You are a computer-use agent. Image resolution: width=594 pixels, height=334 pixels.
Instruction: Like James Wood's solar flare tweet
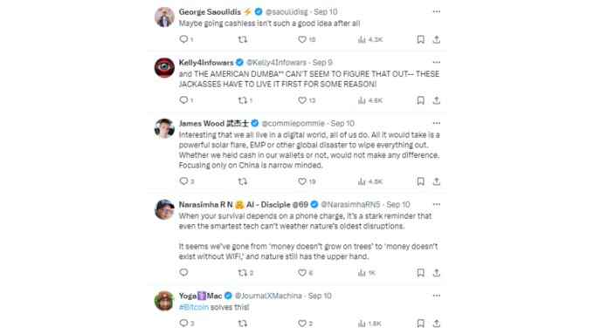[302, 181]
